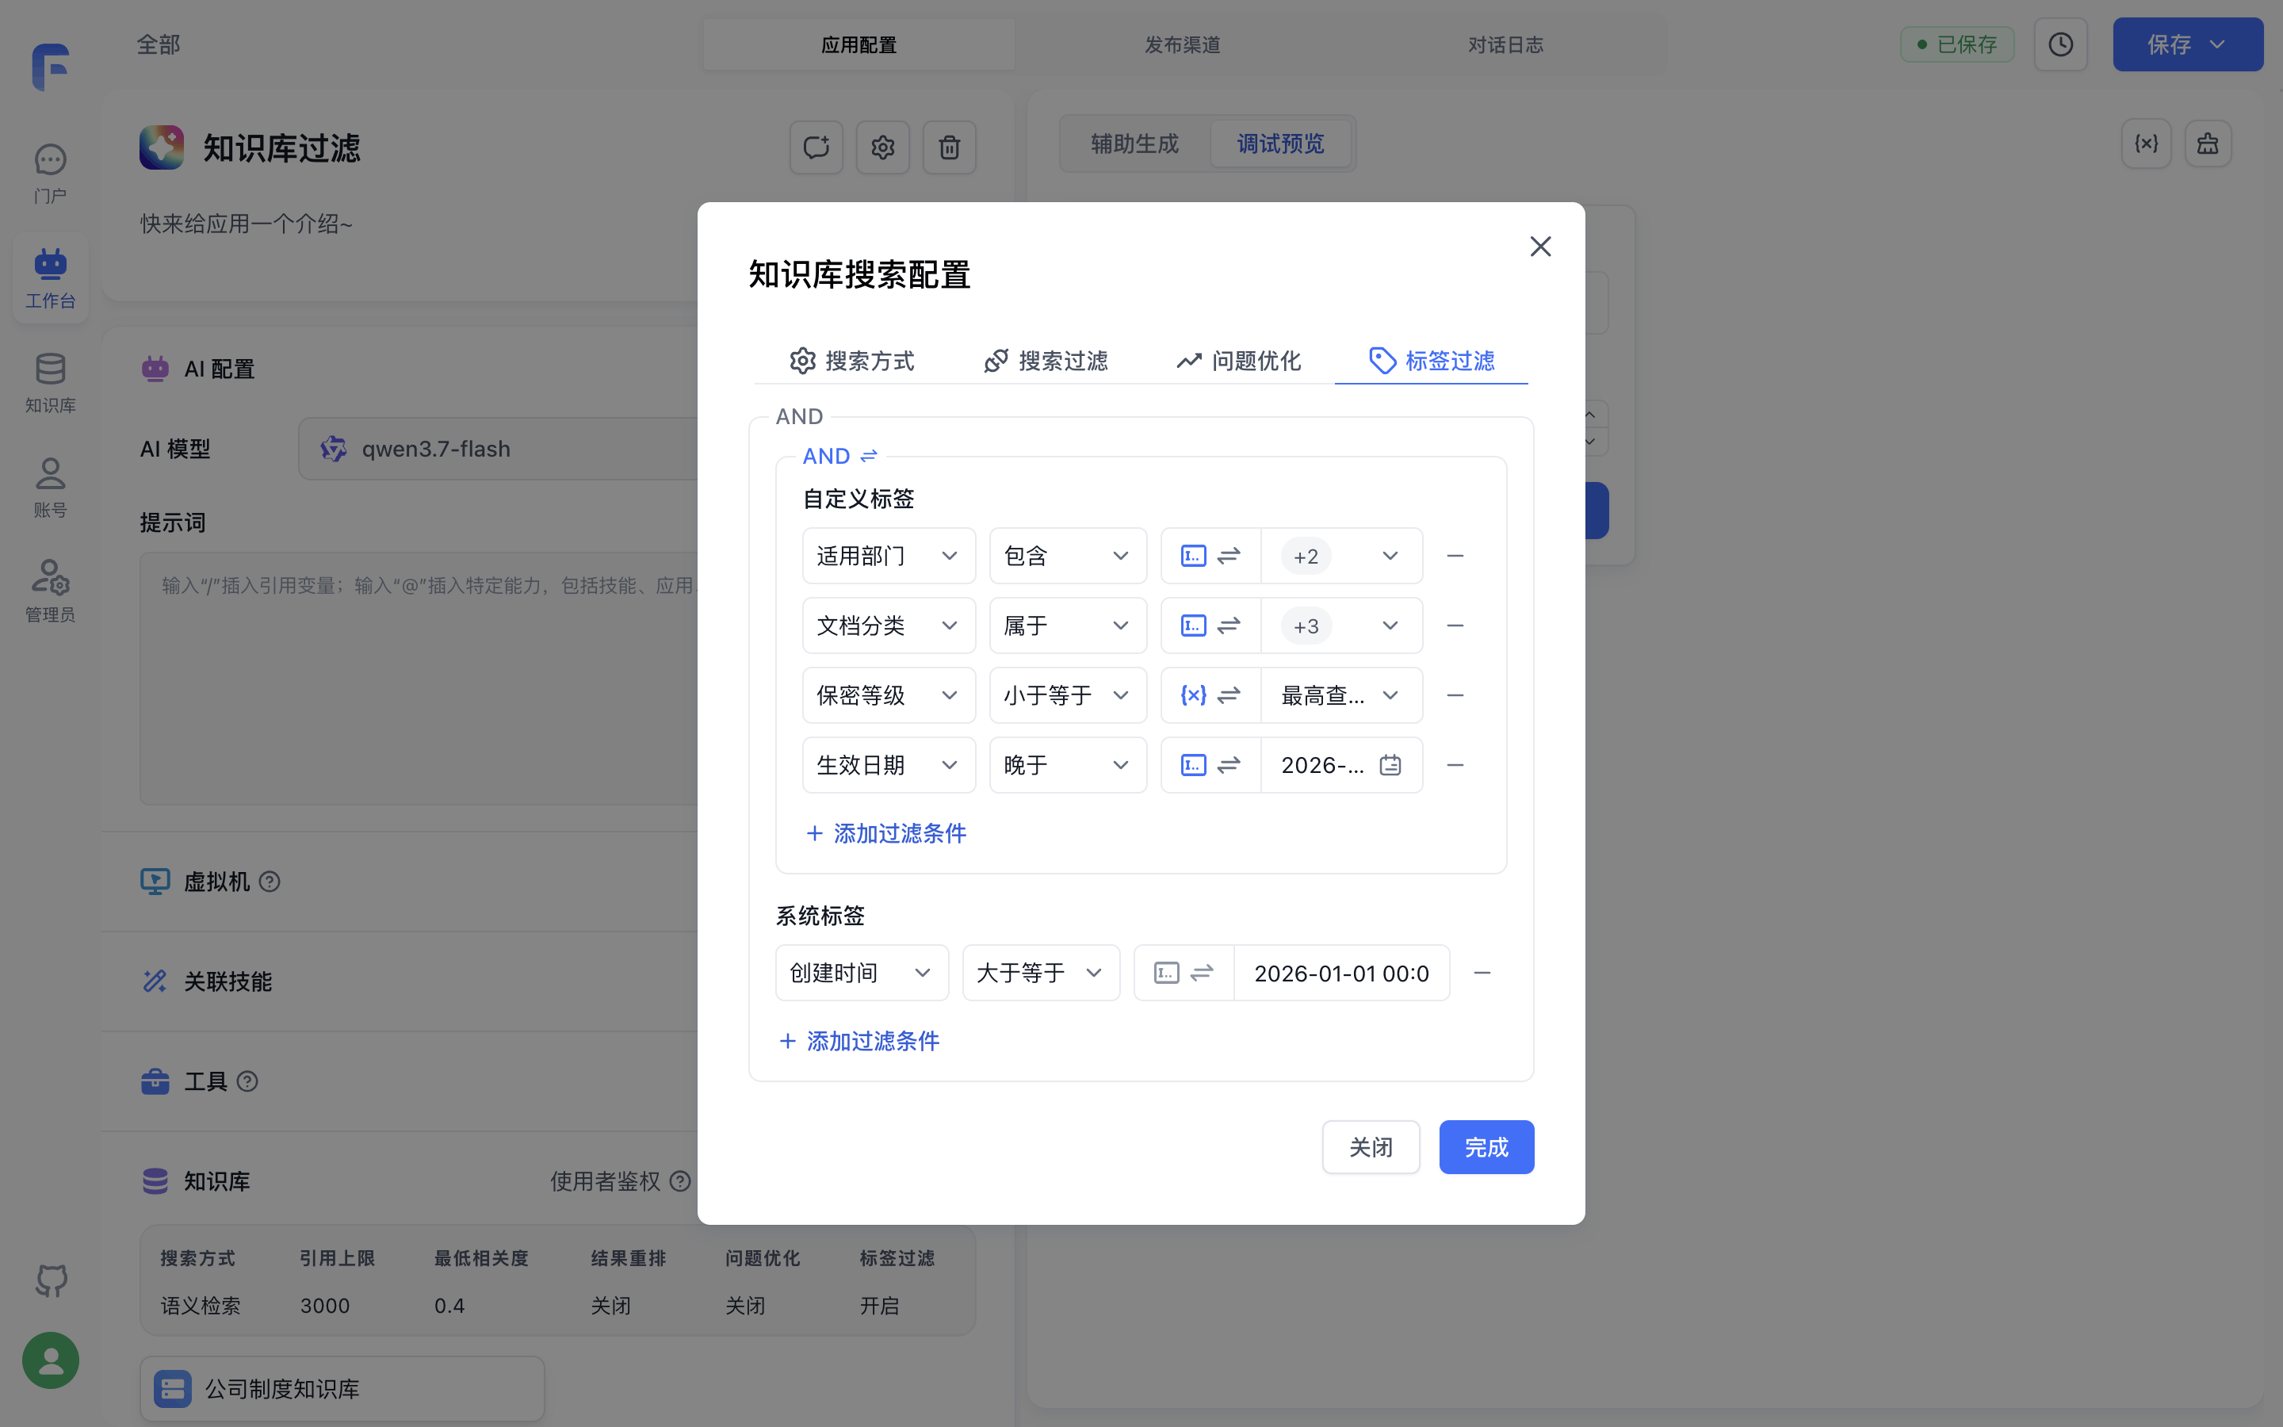Screen dimensions: 2283x1427
Task: Toggle input type switch in 生效日期 row
Action: 1210,765
